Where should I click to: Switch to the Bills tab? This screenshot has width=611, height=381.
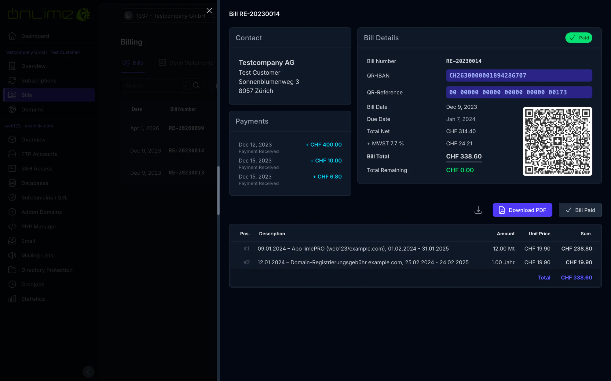[133, 63]
